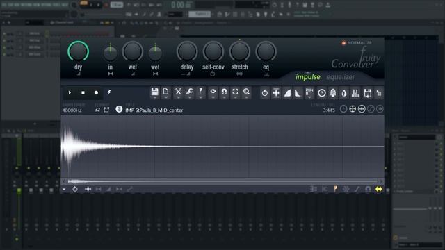Click the blur droplet tool
Image resolution: width=445 pixels, height=250 pixels.
(x=344, y=93)
